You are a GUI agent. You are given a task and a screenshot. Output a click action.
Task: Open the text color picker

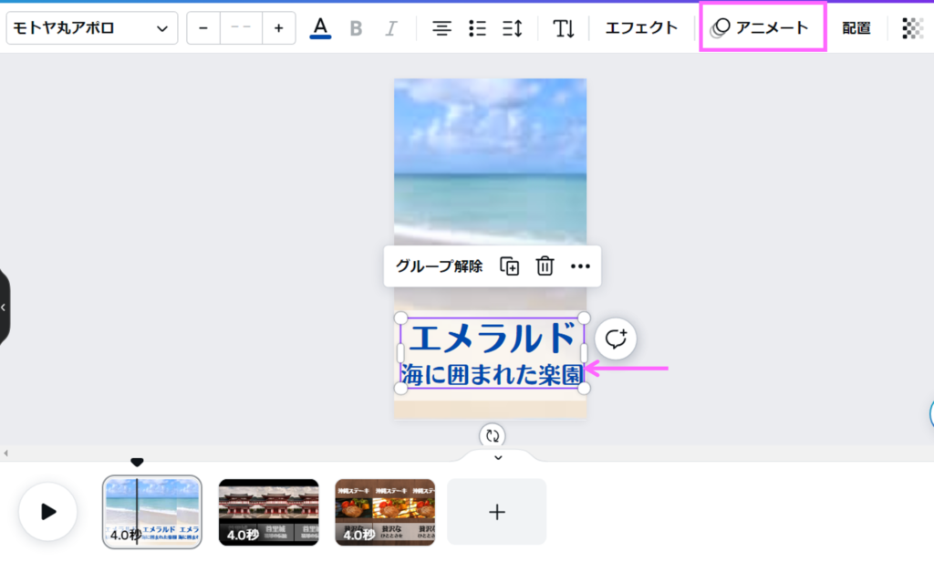pyautogui.click(x=320, y=28)
